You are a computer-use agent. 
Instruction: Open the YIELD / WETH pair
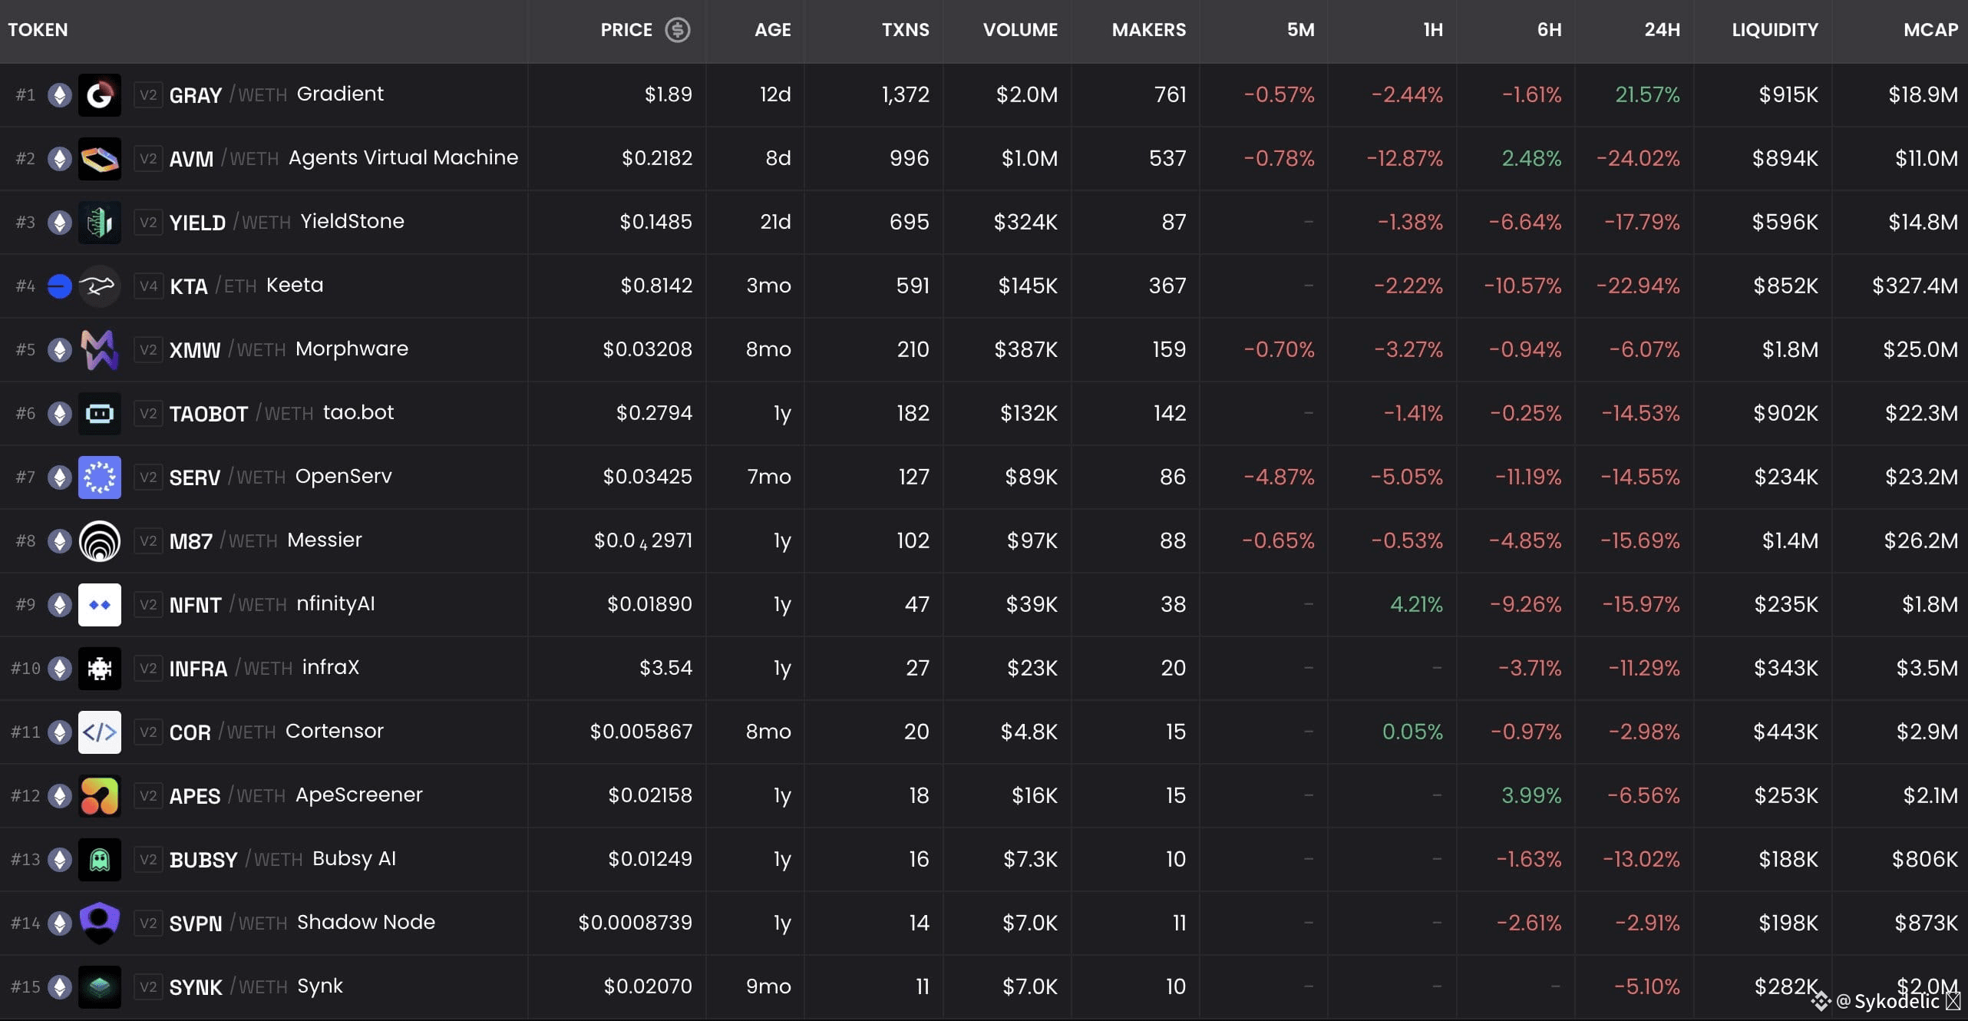point(230,223)
